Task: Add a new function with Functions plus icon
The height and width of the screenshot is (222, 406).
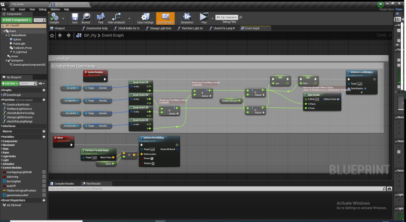Action: (44, 99)
